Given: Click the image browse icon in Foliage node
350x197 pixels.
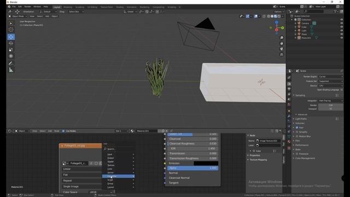Looking at the screenshot, I should 65,164.
